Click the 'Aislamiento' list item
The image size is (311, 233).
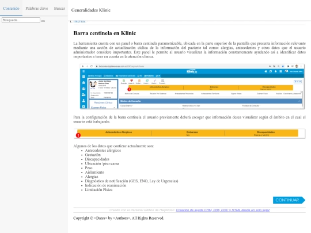click(x=94, y=172)
